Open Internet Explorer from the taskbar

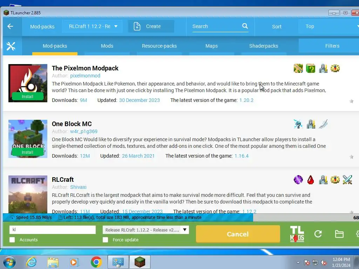(31, 262)
